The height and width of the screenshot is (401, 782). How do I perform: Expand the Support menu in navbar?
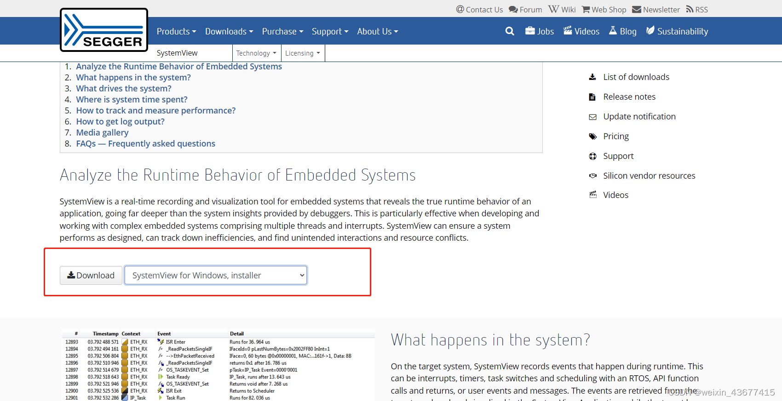pos(330,31)
